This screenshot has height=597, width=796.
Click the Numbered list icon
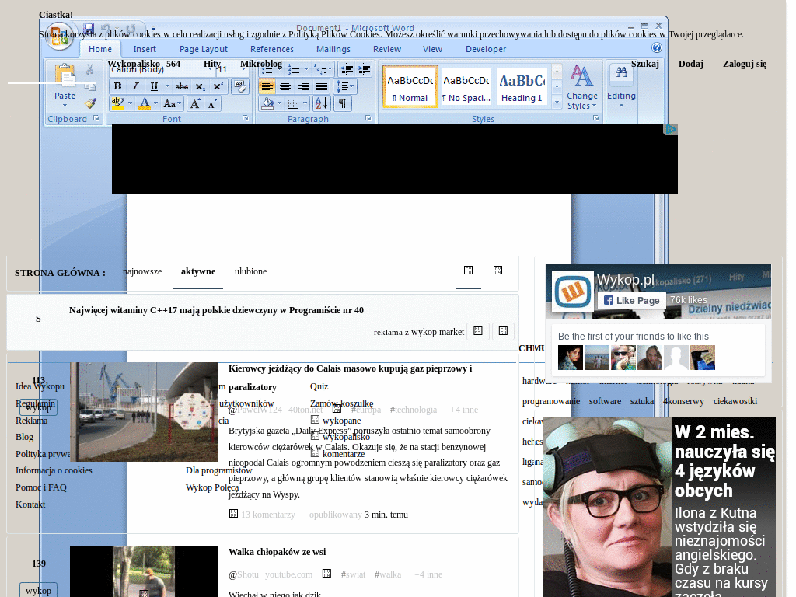coord(294,69)
